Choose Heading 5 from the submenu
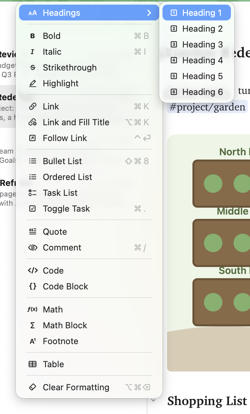The height and width of the screenshot is (414, 250). coord(197,76)
